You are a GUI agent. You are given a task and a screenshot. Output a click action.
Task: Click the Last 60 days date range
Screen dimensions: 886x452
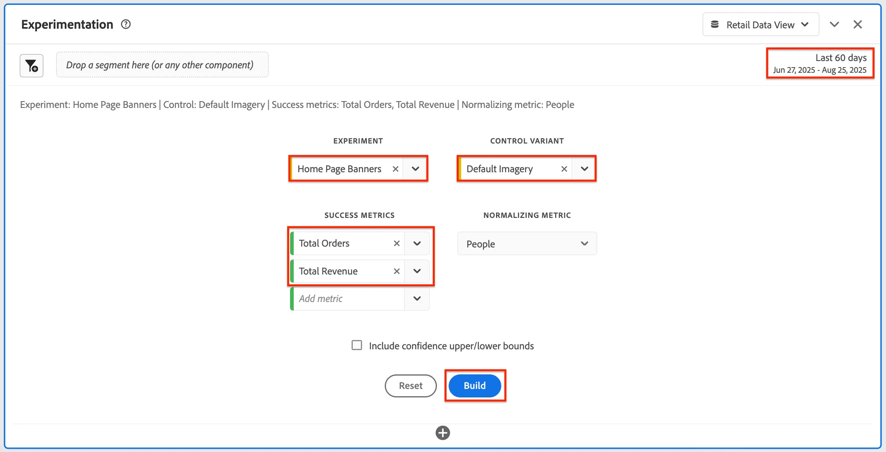[x=820, y=63]
